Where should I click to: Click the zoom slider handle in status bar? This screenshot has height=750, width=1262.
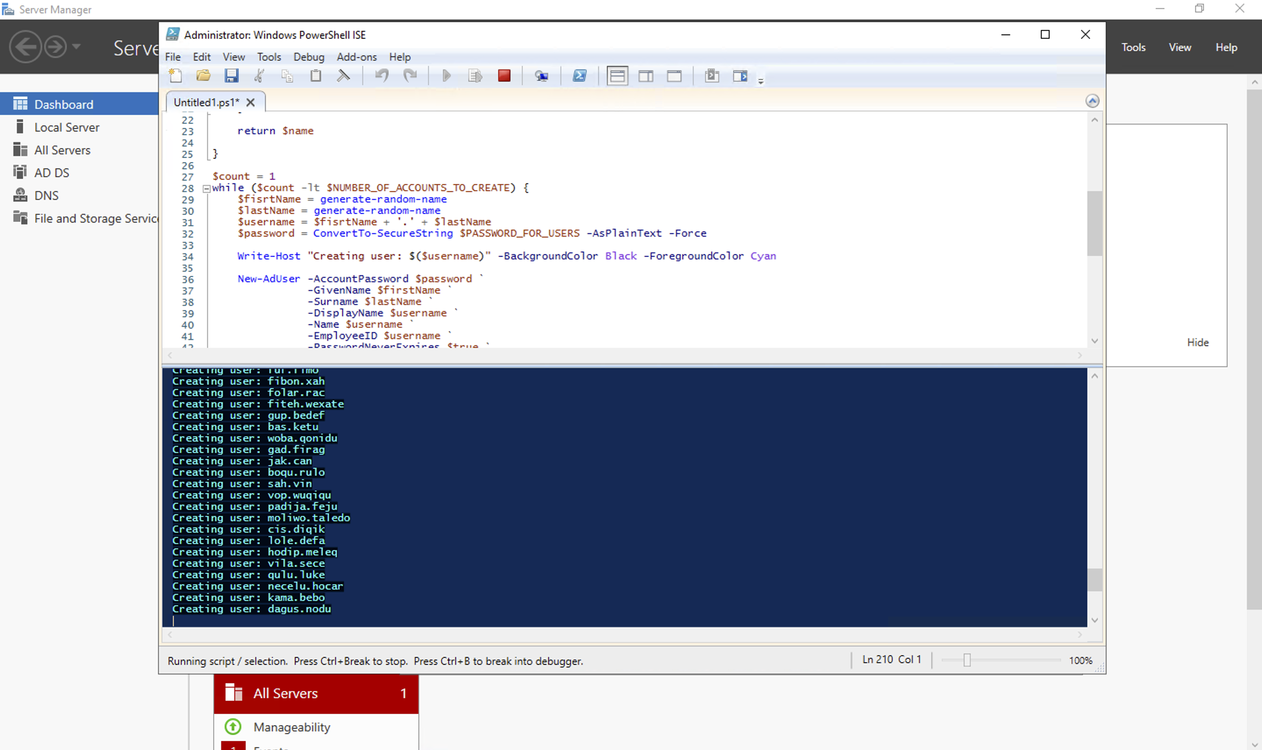(966, 660)
